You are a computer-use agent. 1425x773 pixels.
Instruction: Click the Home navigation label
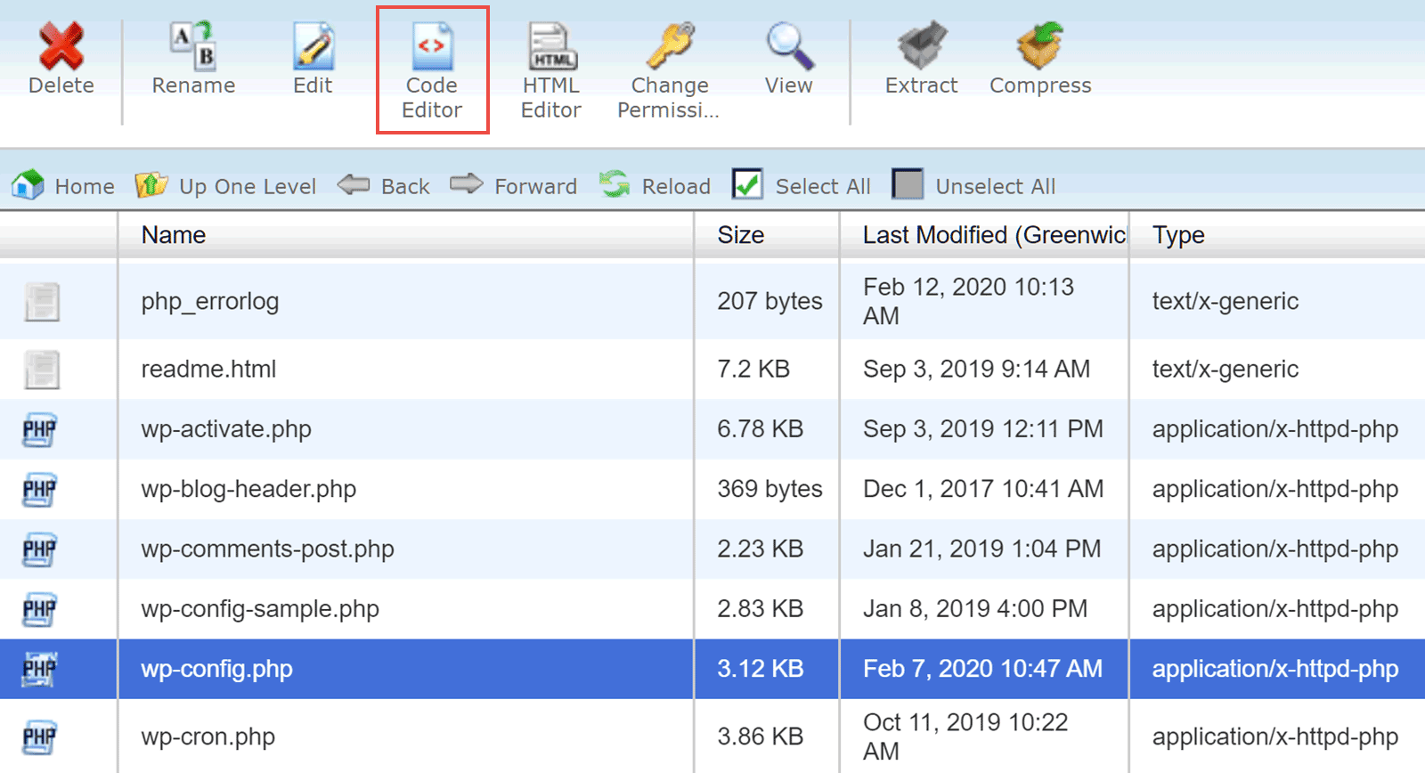pyautogui.click(x=85, y=186)
